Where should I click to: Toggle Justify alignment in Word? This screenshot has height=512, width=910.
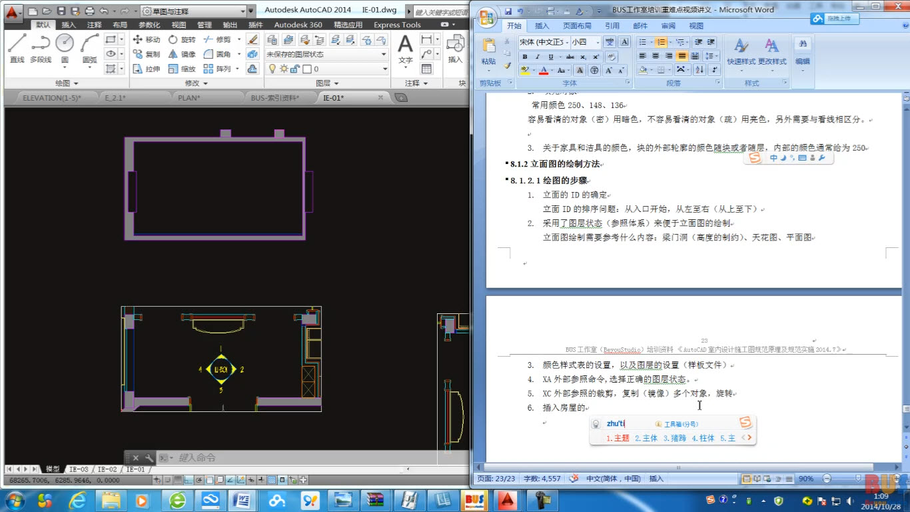(x=682, y=56)
